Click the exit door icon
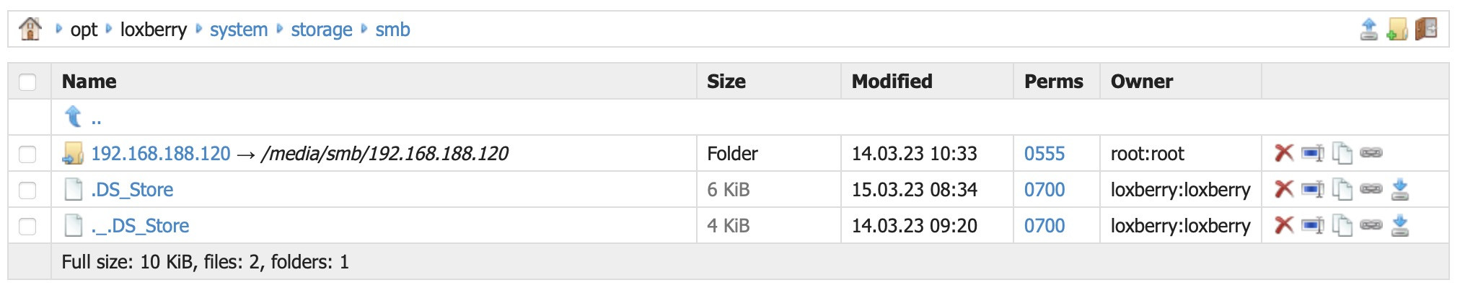Image resolution: width=1460 pixels, height=293 pixels. pos(1426,29)
